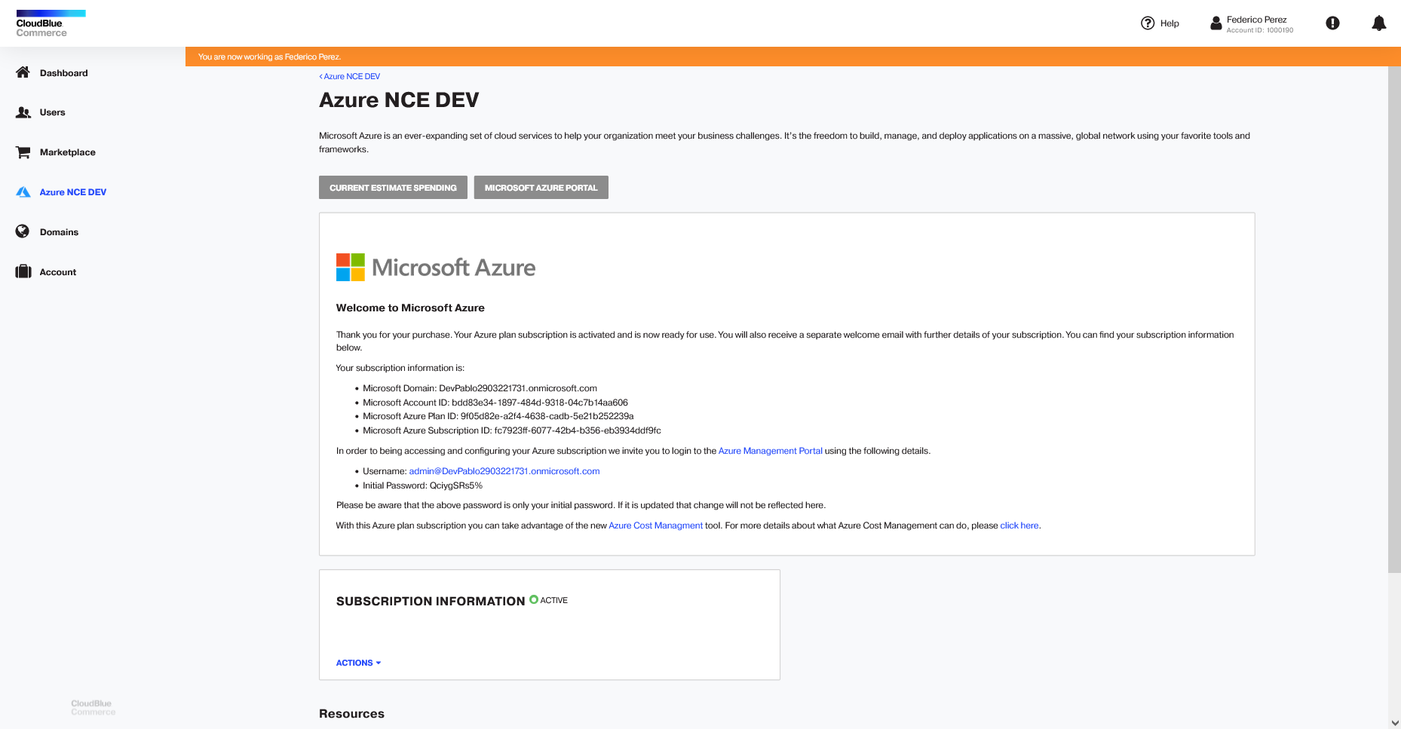Click the Microsoft Domain list entry
The width and height of the screenshot is (1401, 729).
(x=480, y=388)
